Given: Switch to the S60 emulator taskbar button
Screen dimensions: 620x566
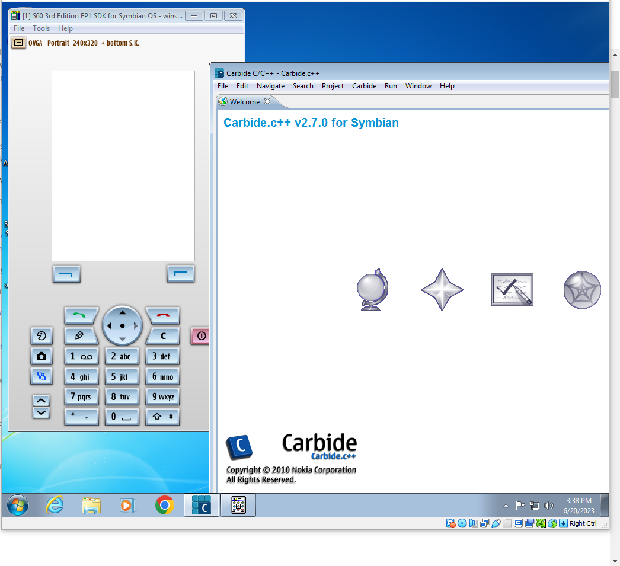Looking at the screenshot, I should pos(238,505).
